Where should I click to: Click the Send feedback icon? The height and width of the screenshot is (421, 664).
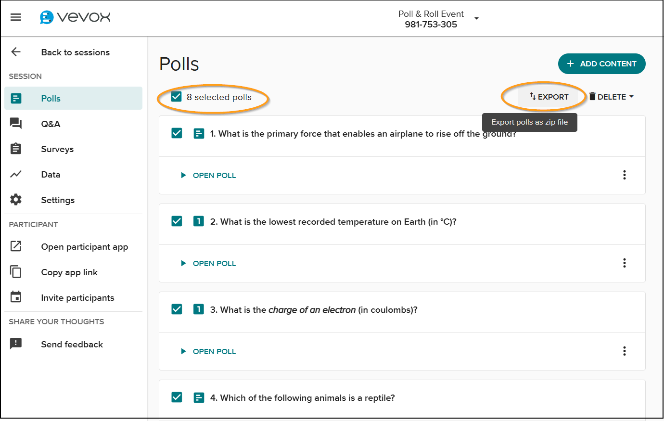coord(16,344)
